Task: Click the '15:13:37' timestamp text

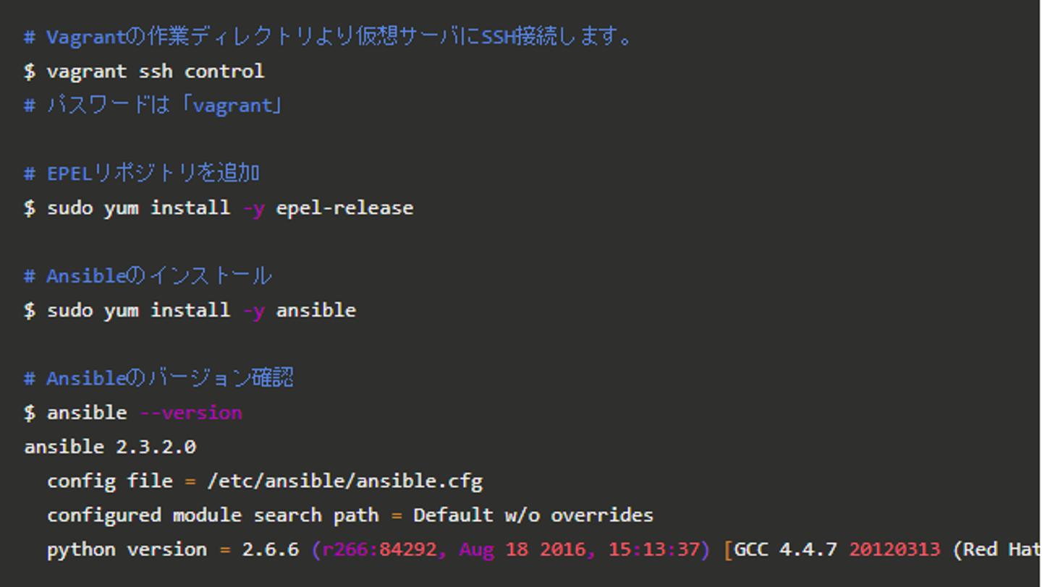Action: point(653,549)
